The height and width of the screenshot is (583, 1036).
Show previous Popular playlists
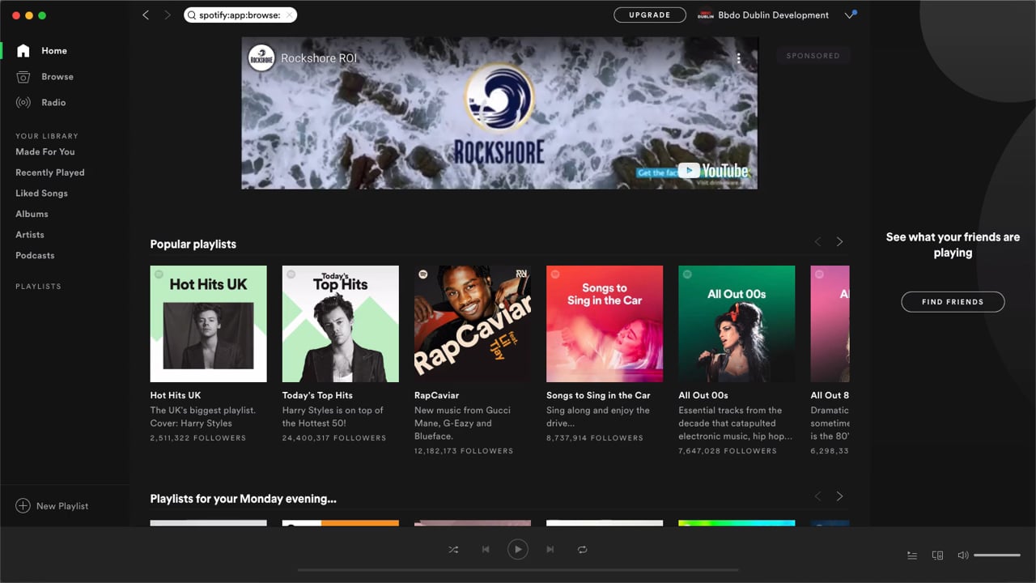(x=817, y=241)
